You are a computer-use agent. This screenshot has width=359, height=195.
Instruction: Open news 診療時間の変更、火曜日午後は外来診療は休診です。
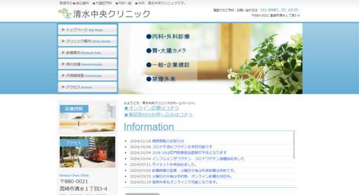[x=194, y=171]
